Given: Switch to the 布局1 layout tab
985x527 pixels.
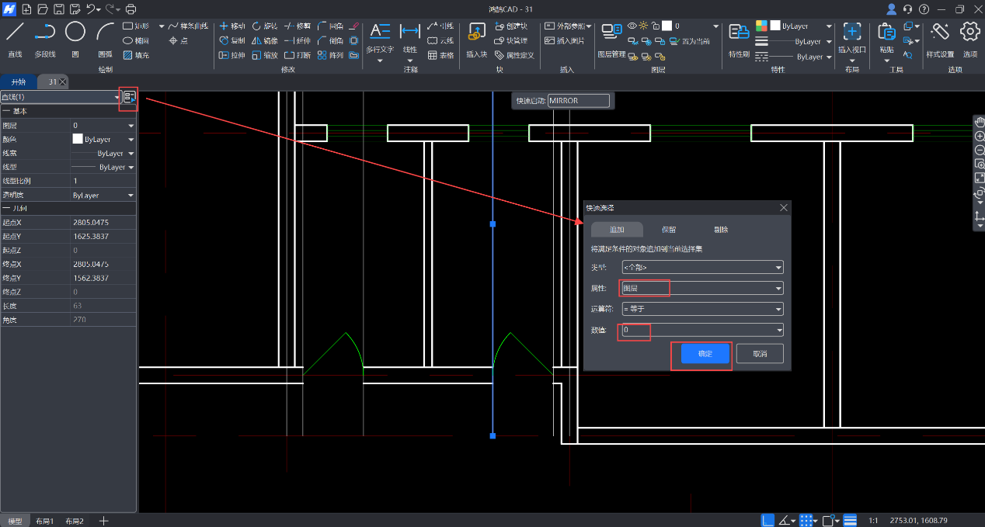Looking at the screenshot, I should point(44,521).
